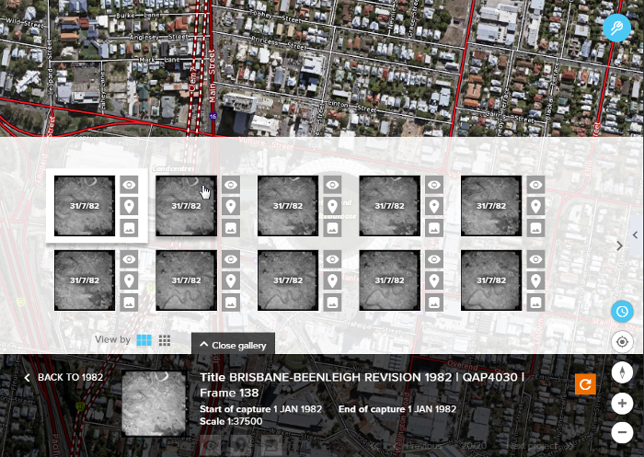644x457 pixels.
Task: Open image view for fifth bottom-row photo
Action: (x=535, y=303)
